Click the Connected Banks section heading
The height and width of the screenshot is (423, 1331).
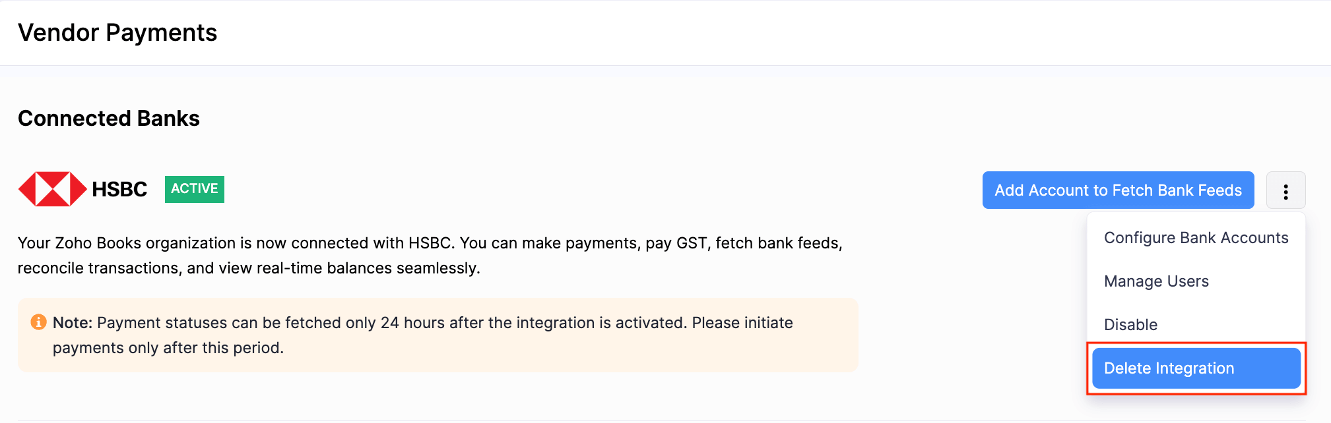(x=108, y=119)
